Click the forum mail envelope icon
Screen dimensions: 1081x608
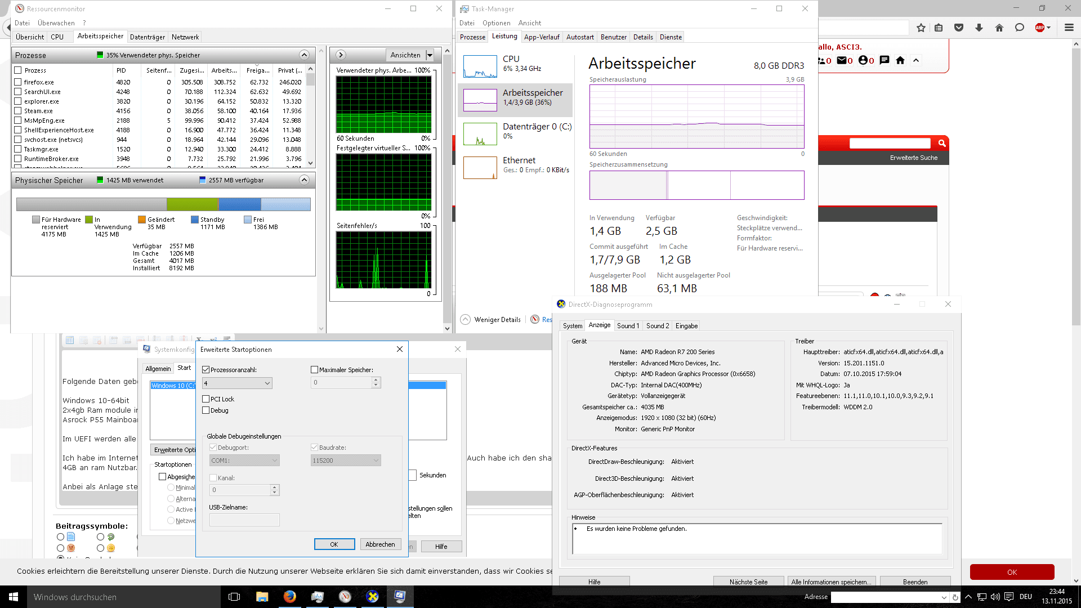(842, 60)
